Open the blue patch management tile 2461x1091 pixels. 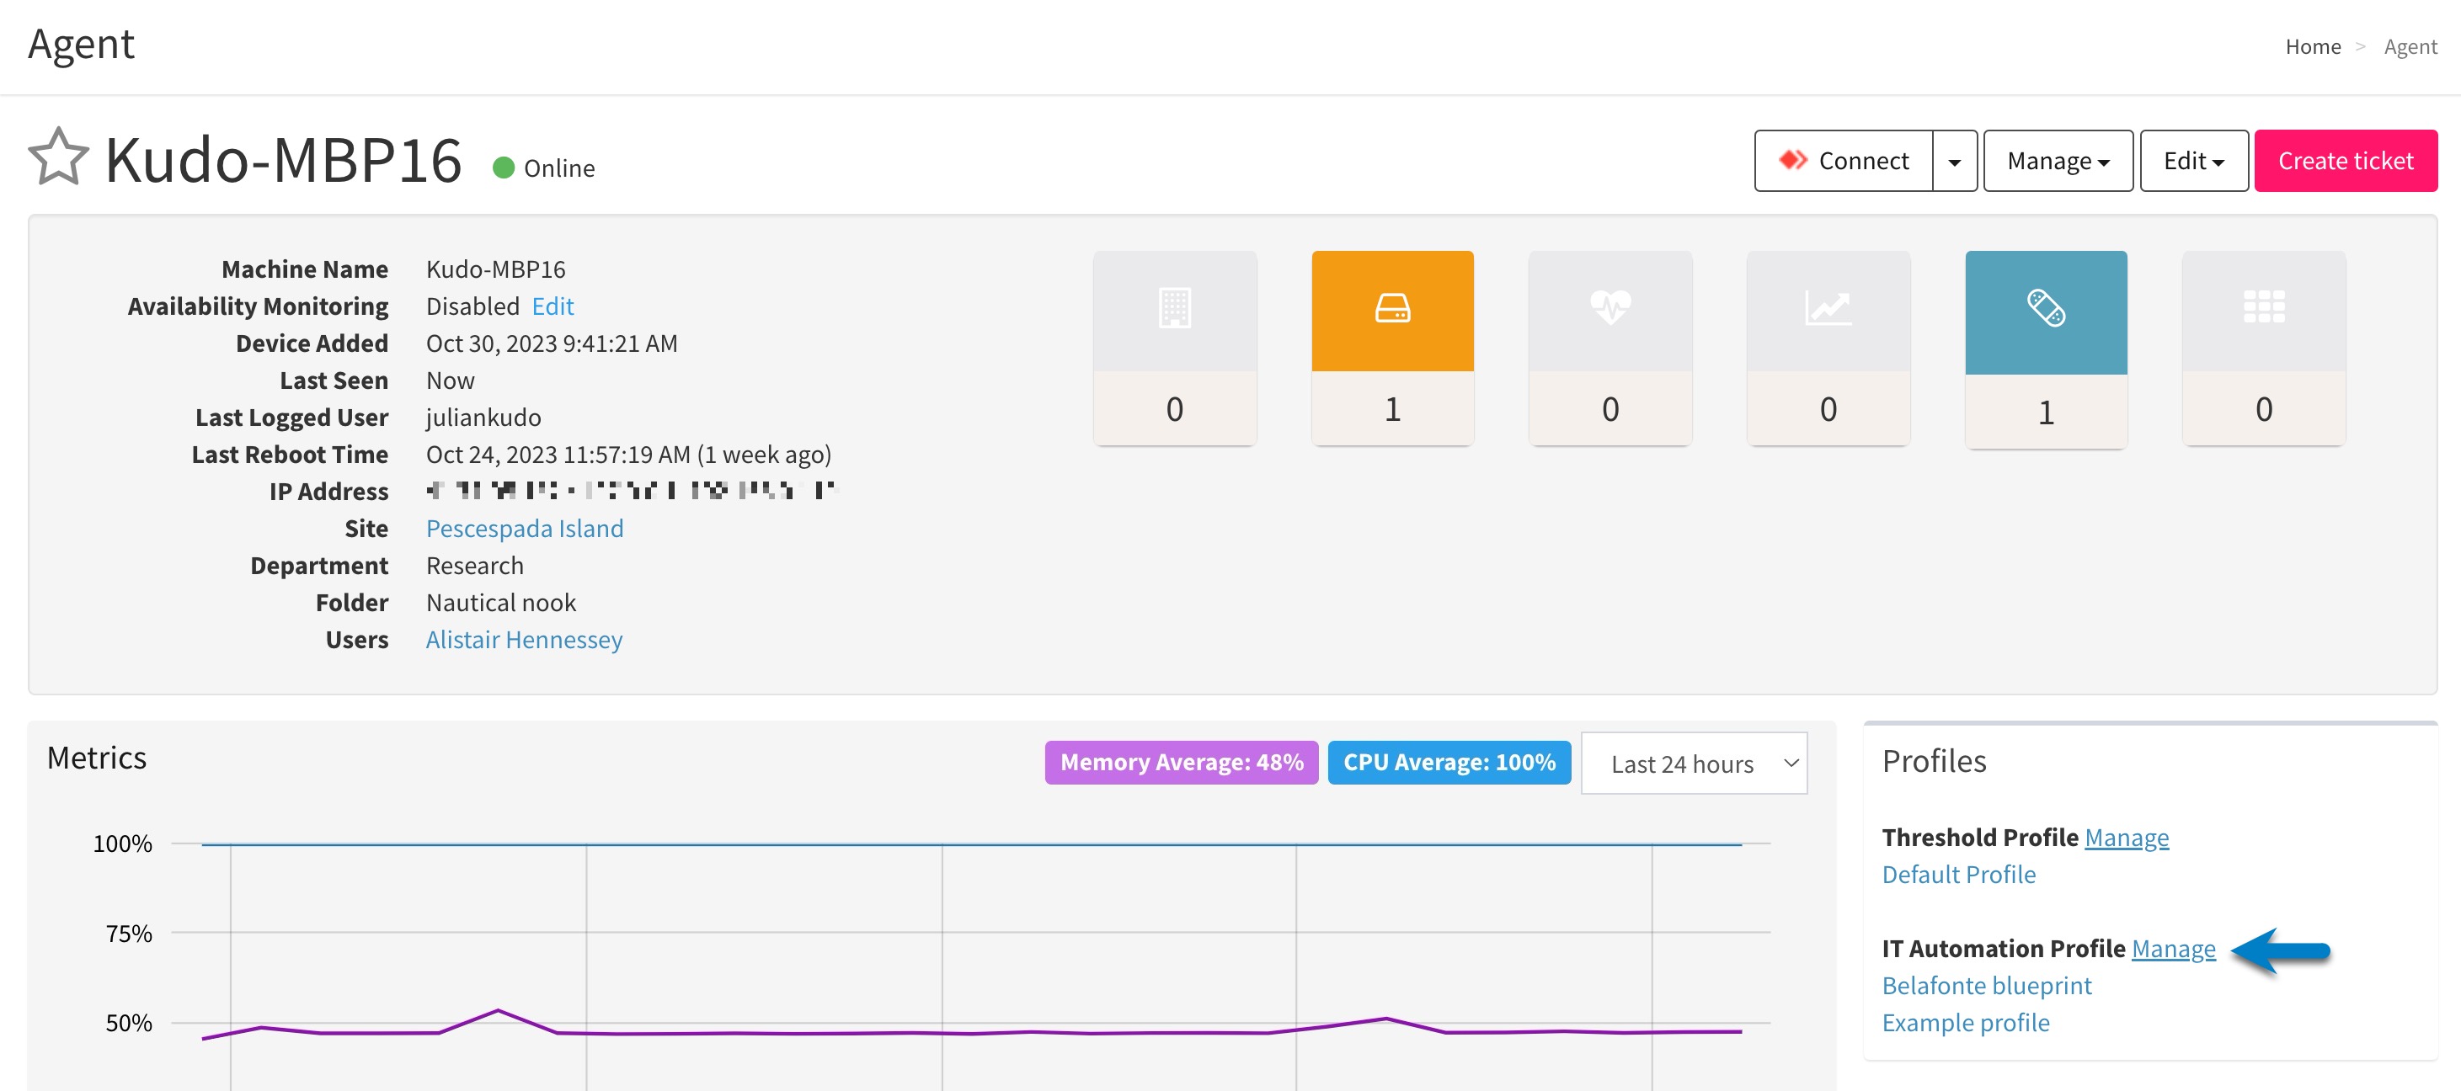click(x=2046, y=311)
